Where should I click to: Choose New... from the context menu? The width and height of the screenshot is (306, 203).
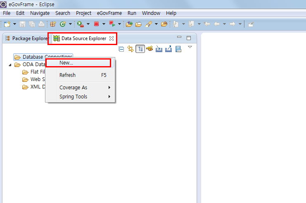80,63
